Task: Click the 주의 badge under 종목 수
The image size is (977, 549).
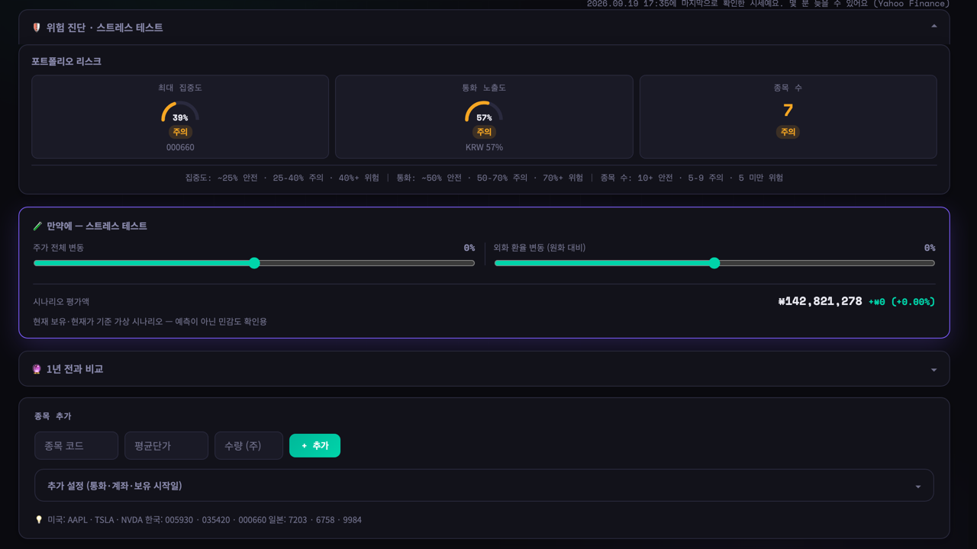Action: point(788,132)
